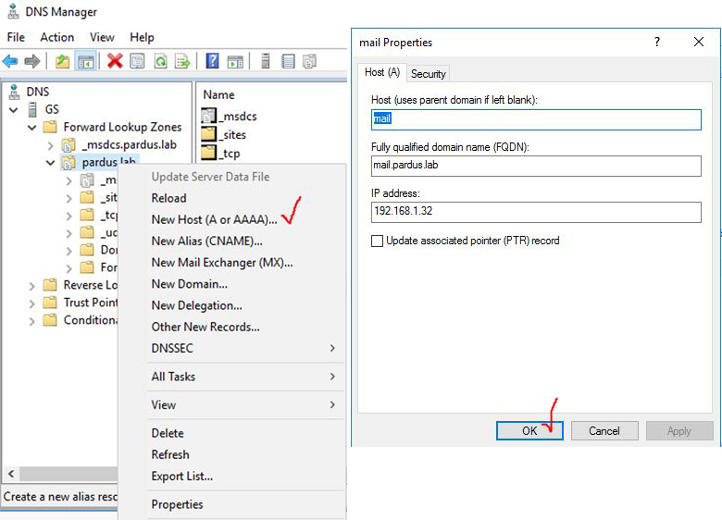Click the Properties toolbar icon
The height and width of the screenshot is (520, 722).
pos(137,61)
